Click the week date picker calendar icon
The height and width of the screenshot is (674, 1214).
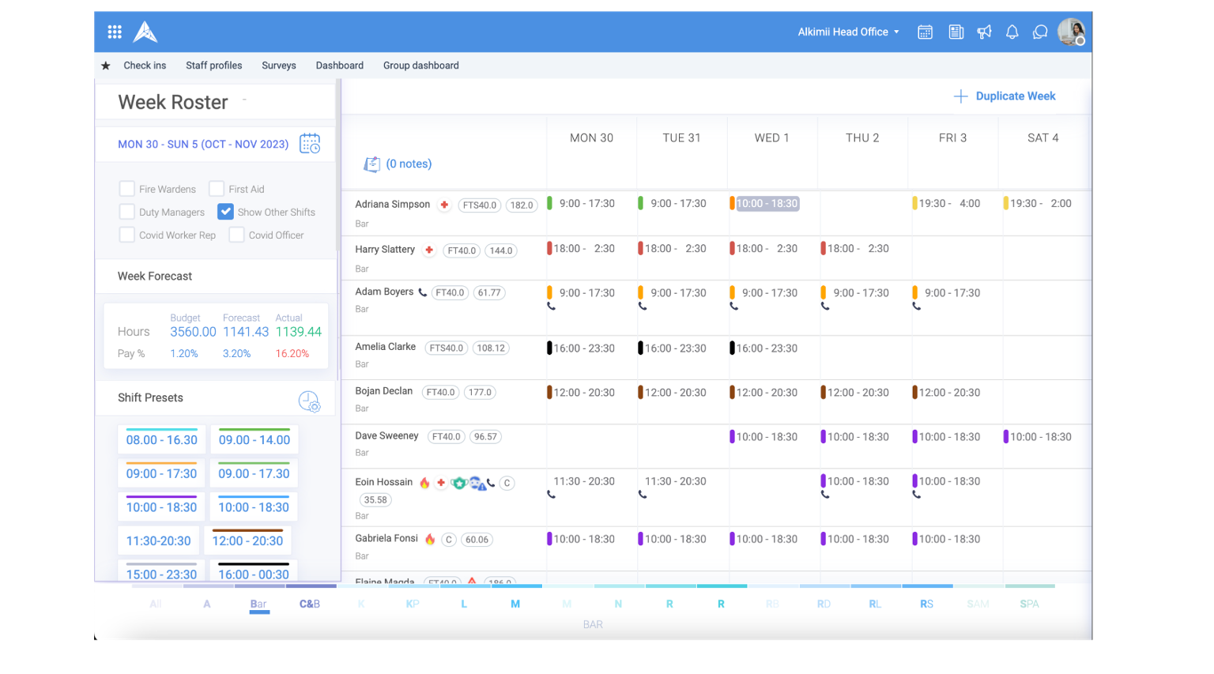(x=310, y=144)
